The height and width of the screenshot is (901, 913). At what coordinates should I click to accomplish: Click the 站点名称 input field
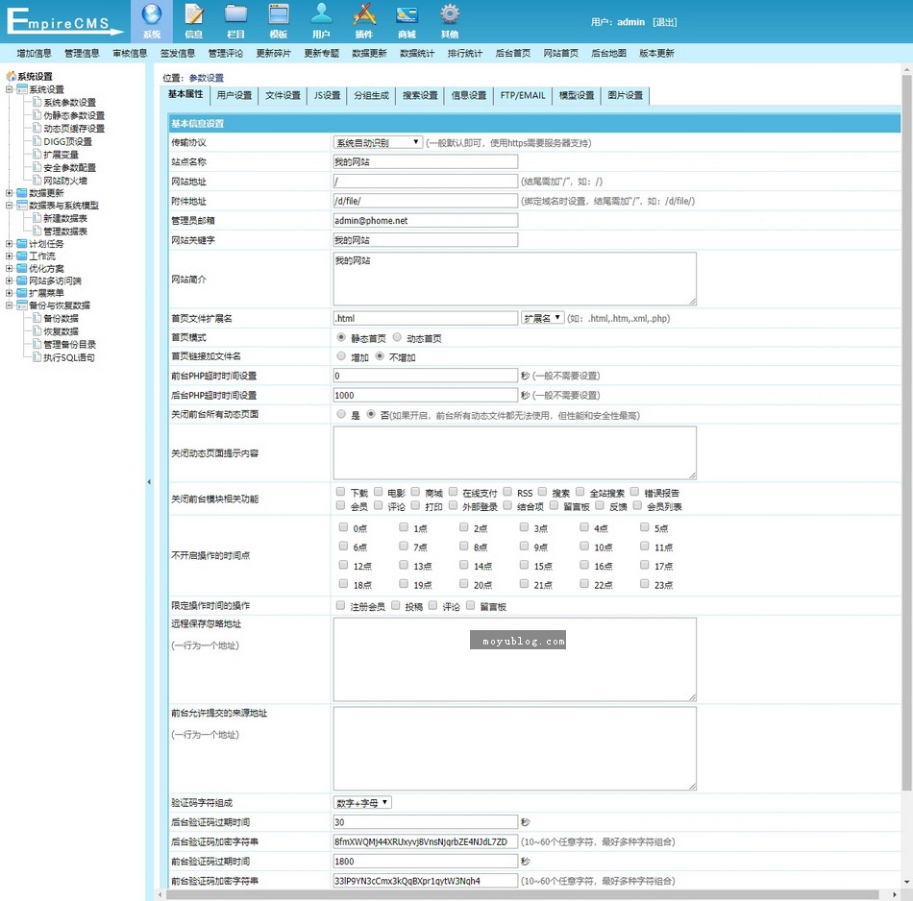click(425, 161)
